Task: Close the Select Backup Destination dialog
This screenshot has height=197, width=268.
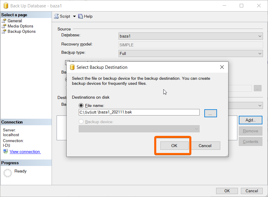Action: click(222, 67)
